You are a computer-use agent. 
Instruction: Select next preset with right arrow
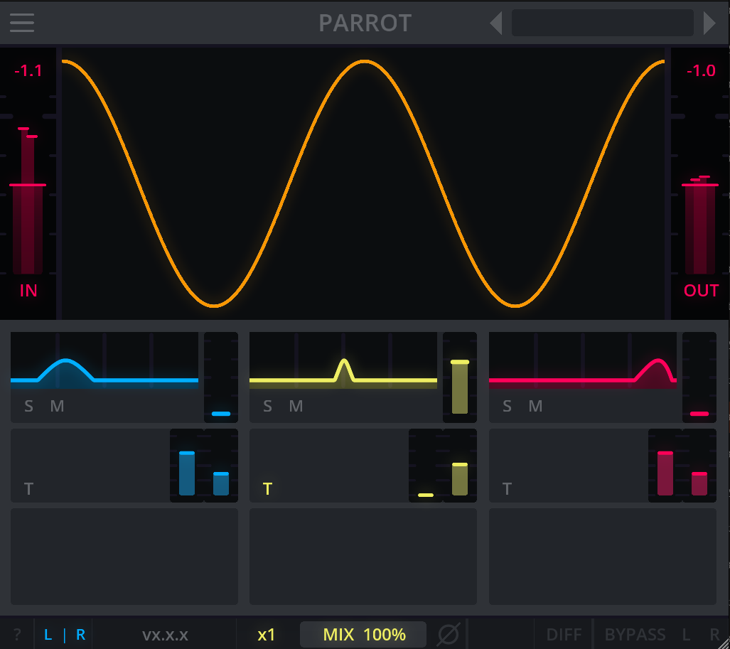pyautogui.click(x=709, y=23)
